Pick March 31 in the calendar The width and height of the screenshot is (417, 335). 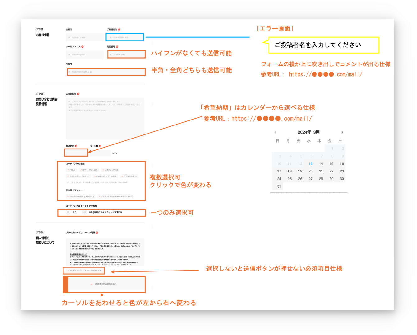click(x=279, y=186)
